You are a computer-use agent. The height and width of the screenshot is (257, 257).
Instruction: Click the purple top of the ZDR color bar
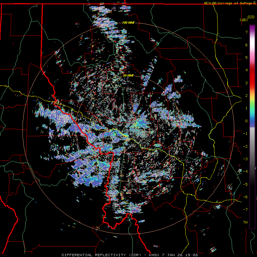pyautogui.click(x=252, y=28)
